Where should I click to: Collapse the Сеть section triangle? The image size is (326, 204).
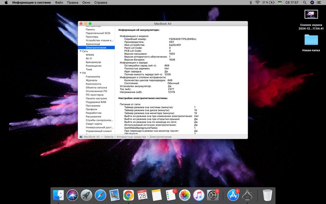coord(81,51)
